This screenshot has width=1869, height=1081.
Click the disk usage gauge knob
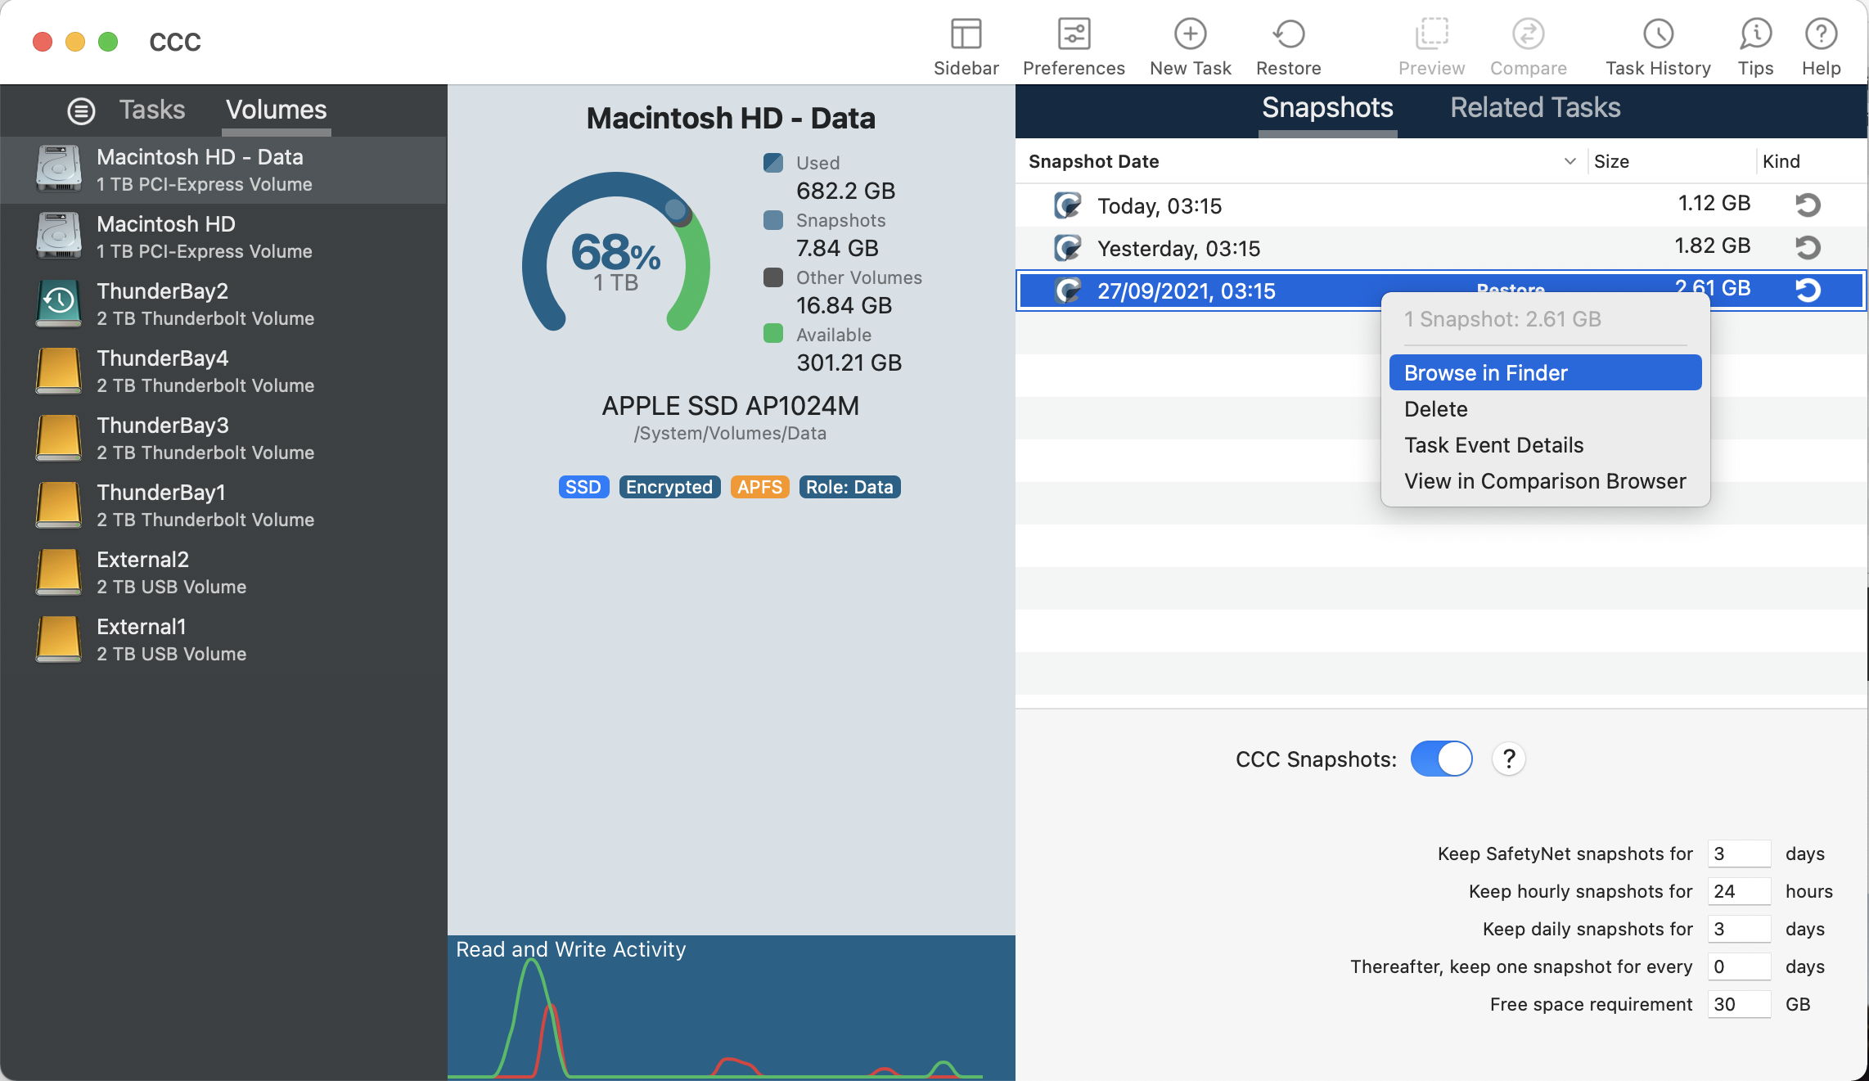(676, 210)
